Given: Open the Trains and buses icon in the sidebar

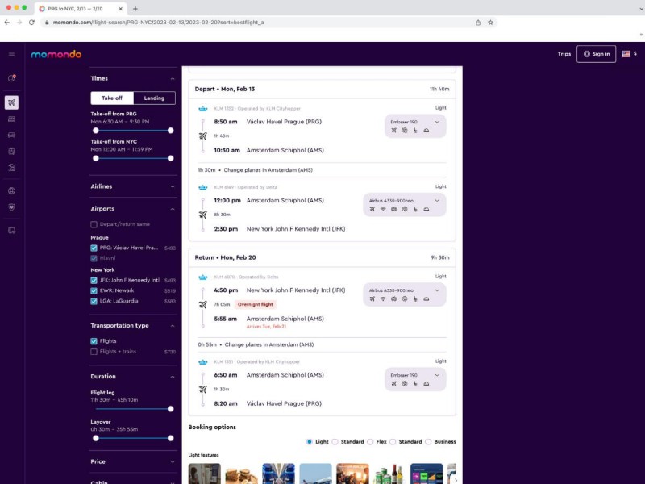Looking at the screenshot, I should point(11,151).
